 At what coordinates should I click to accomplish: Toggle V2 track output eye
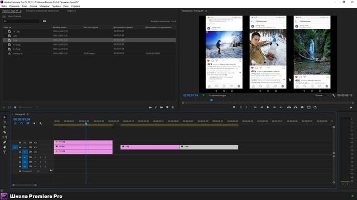click(35, 147)
